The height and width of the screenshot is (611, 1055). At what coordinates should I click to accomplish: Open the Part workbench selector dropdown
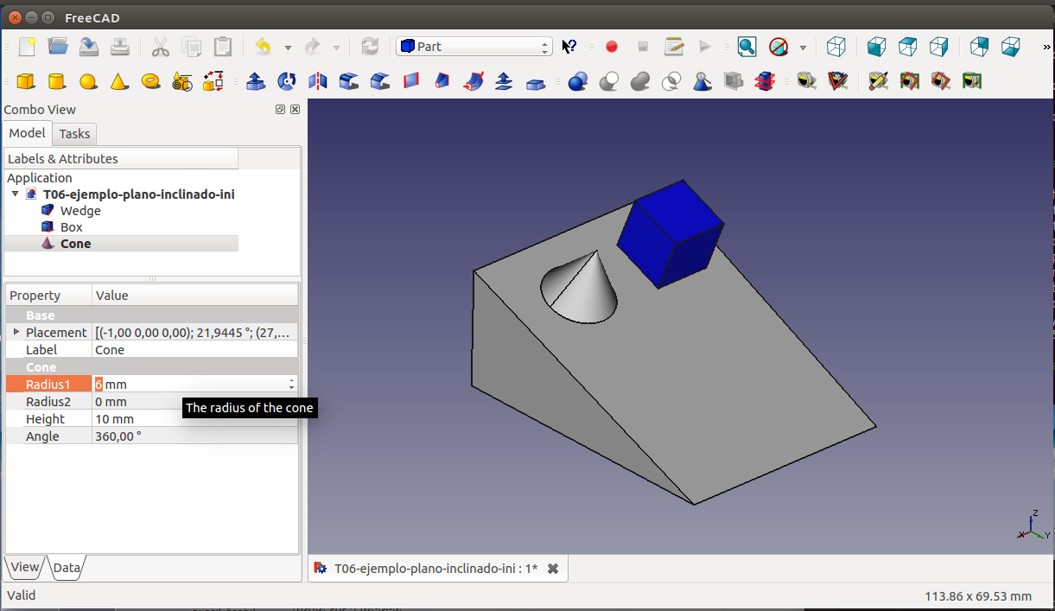[473, 47]
